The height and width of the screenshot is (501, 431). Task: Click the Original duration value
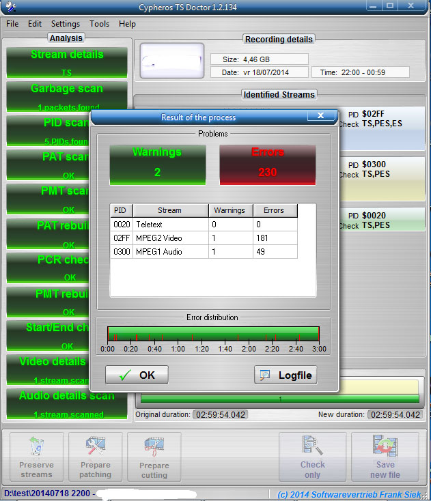tap(221, 415)
